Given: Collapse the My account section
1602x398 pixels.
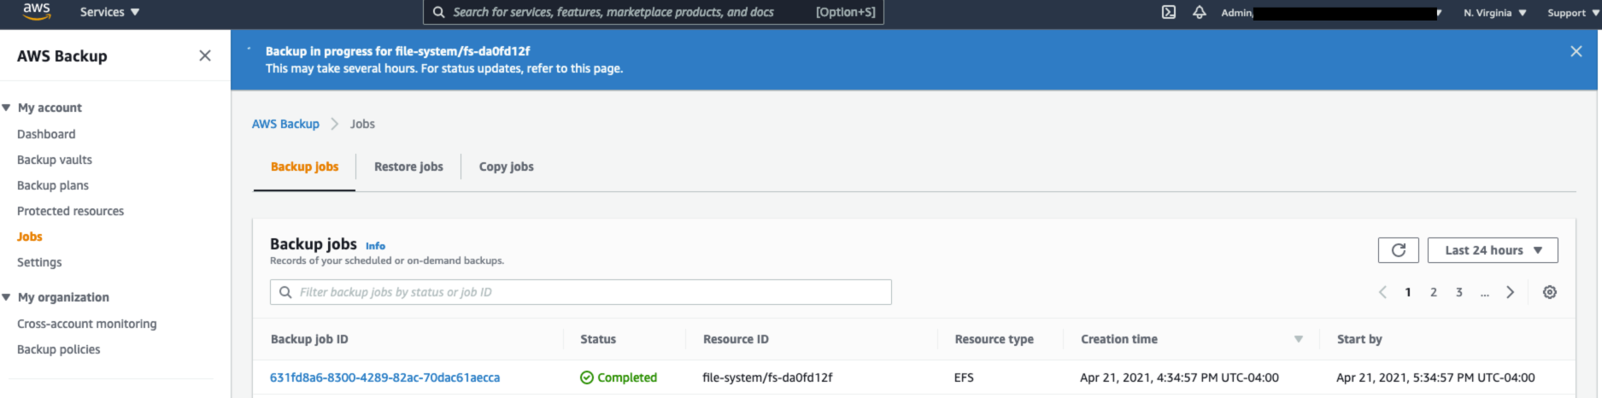Looking at the screenshot, I should [x=7, y=108].
